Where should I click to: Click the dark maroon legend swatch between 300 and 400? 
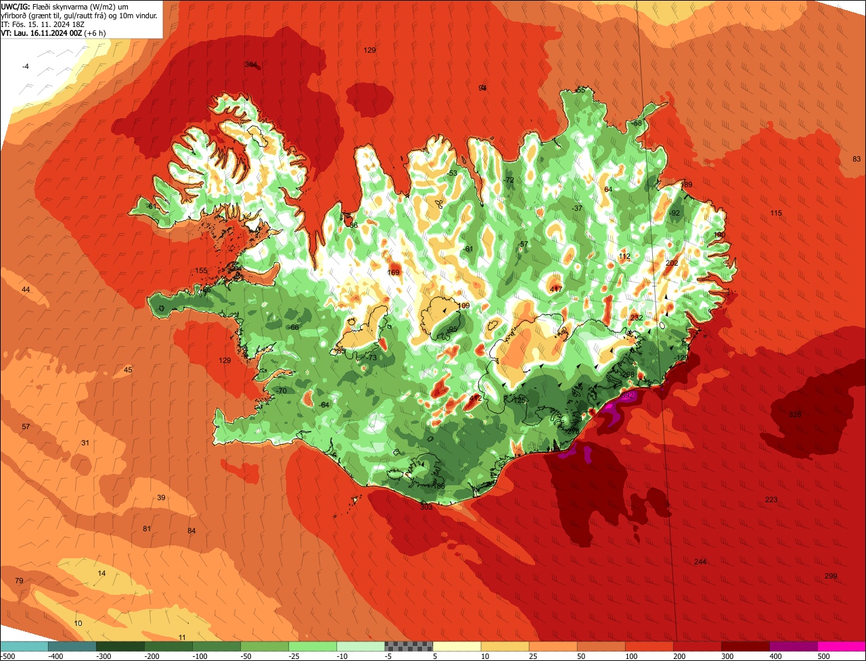point(746,647)
